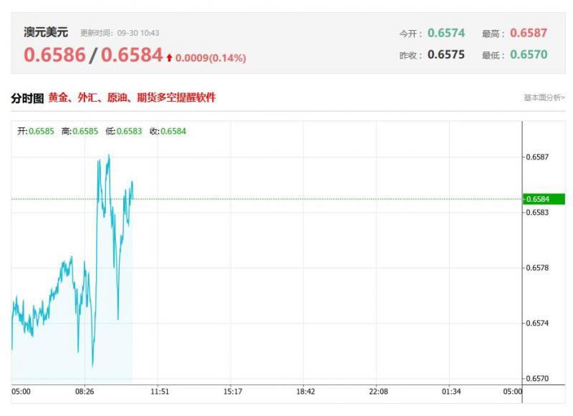This screenshot has height=416, width=573.
Task: Click the 最高 value 0.6587 in header
Action: 529,33
